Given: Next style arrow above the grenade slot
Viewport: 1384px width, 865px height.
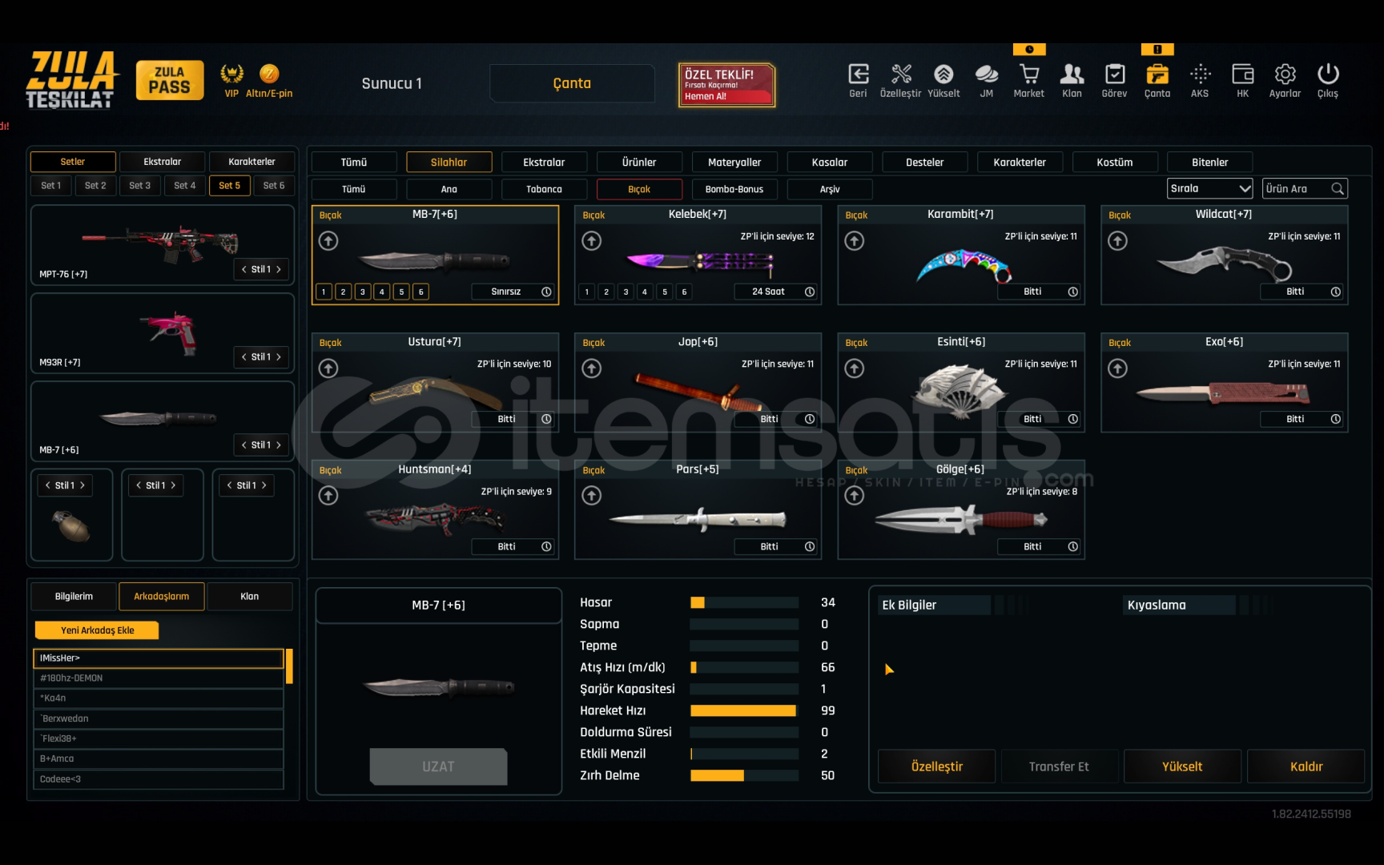Looking at the screenshot, I should pyautogui.click(x=82, y=485).
